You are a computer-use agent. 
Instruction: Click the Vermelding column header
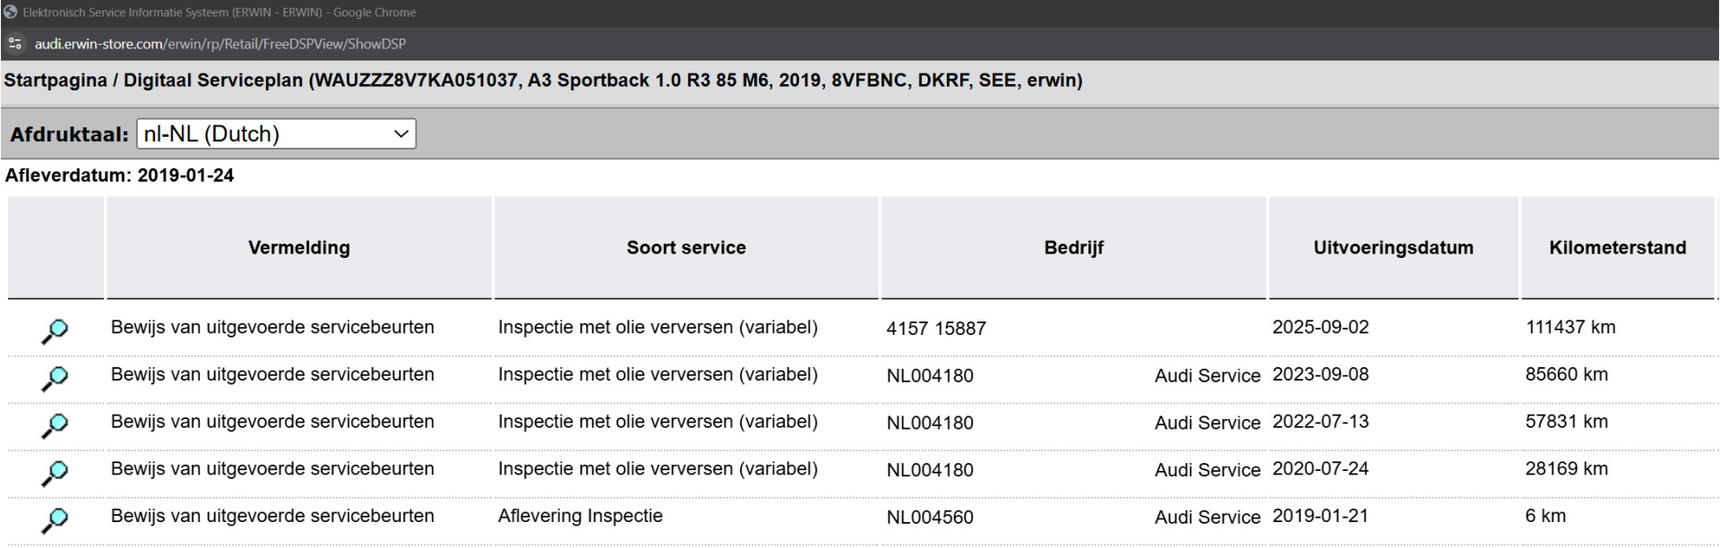click(299, 248)
